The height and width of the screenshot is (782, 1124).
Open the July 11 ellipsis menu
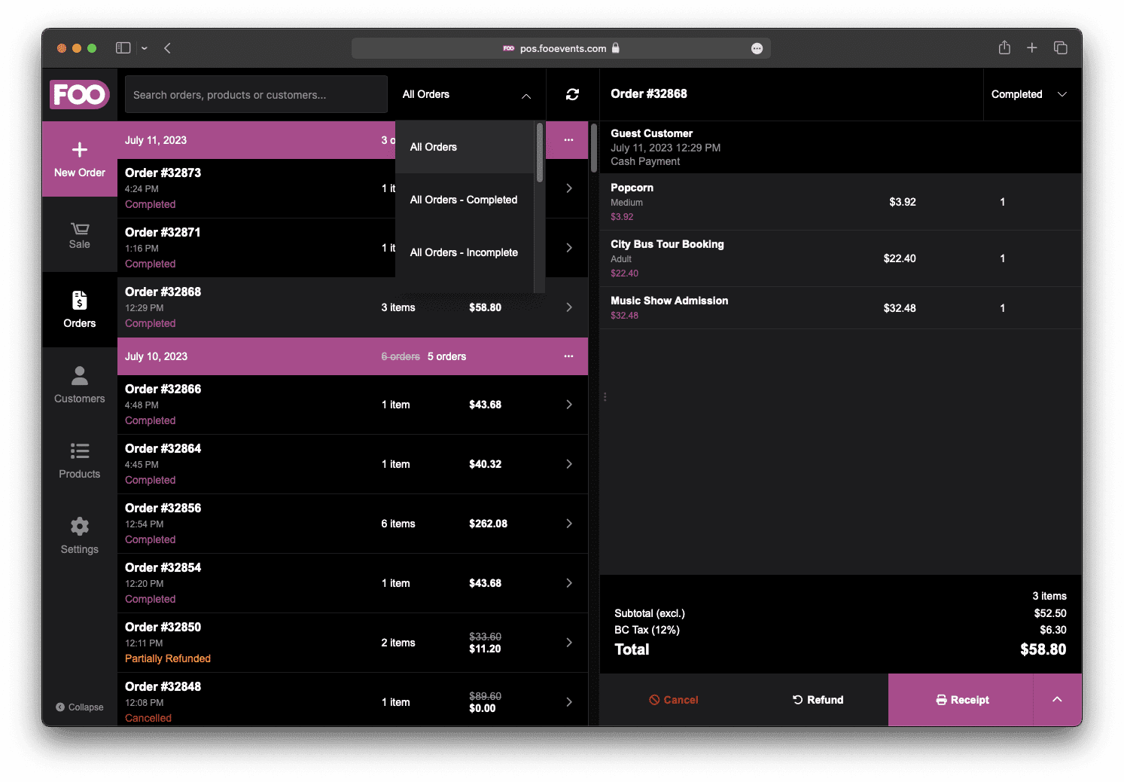(x=568, y=140)
